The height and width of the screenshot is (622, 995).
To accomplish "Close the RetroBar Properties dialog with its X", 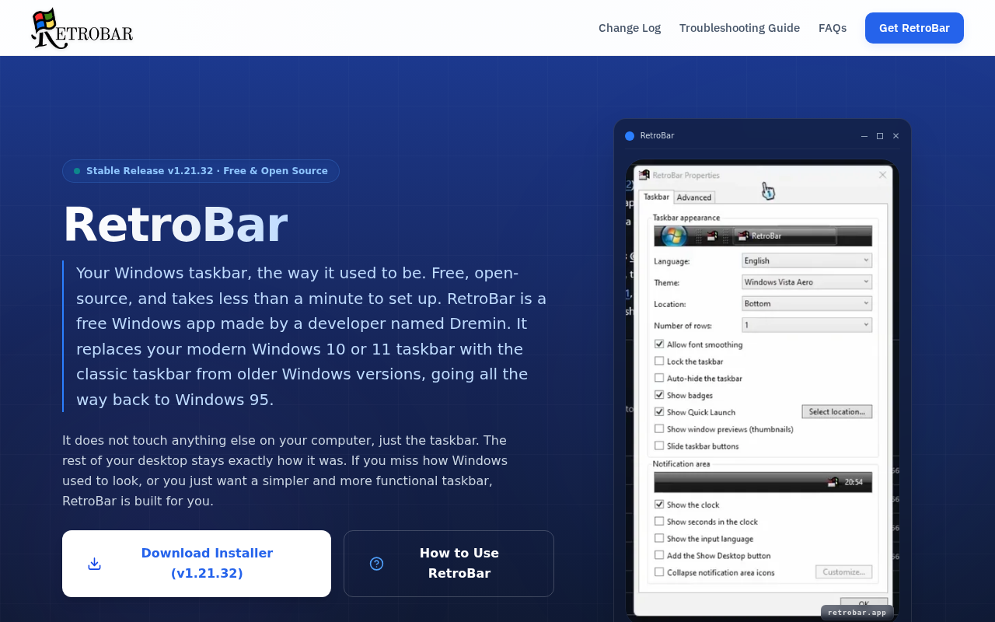I will click(x=882, y=175).
